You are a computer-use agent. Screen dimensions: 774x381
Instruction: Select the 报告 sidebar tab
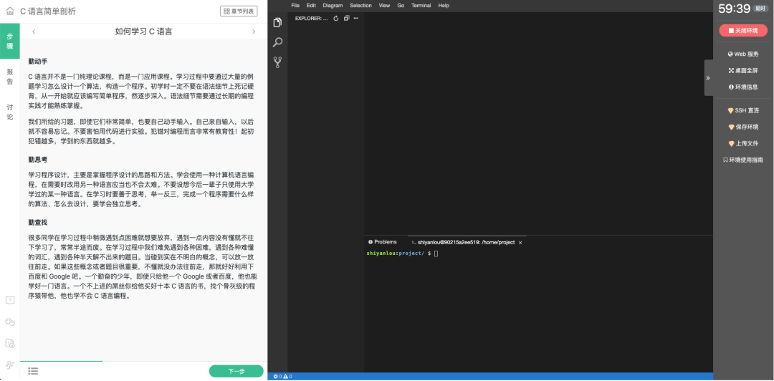tap(10, 77)
